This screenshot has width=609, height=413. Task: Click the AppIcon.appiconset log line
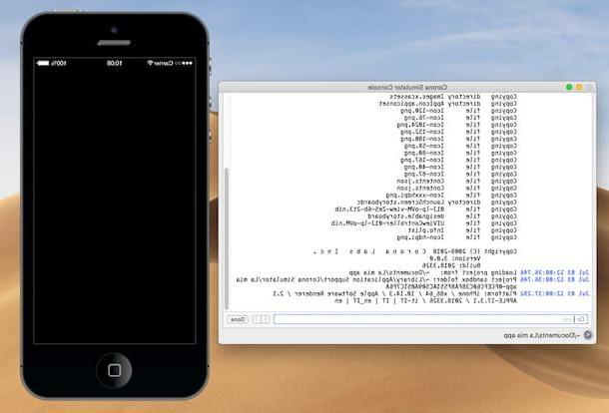click(448, 104)
